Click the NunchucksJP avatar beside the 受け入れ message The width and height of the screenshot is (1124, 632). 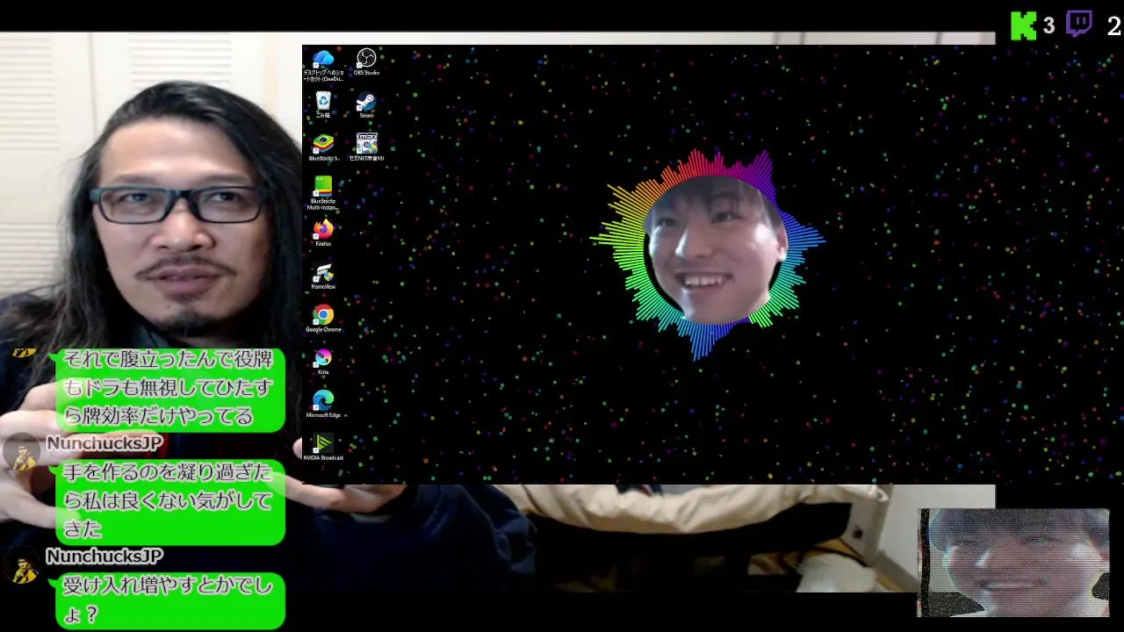22,565
